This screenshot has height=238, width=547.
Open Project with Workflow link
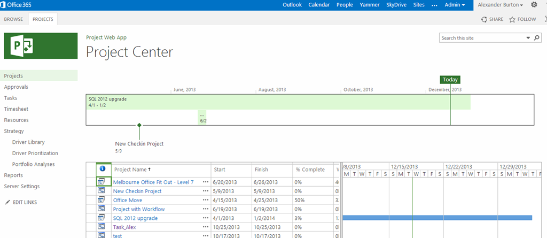point(139,209)
